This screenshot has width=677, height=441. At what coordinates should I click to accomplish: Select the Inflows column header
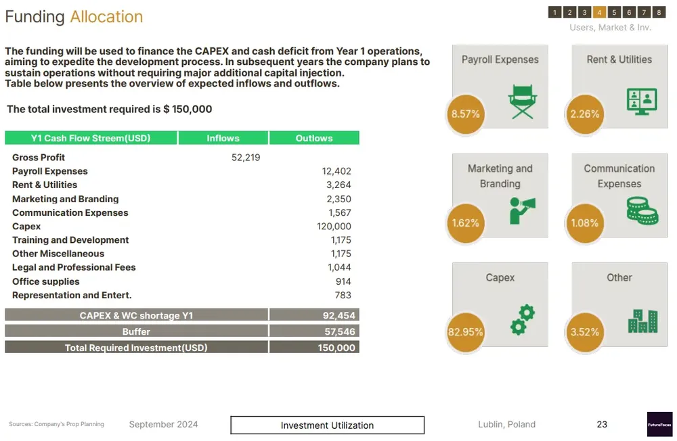click(x=223, y=138)
